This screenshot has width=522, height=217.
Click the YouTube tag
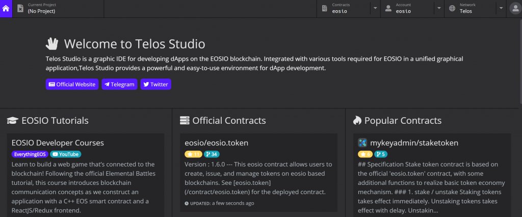click(x=66, y=154)
